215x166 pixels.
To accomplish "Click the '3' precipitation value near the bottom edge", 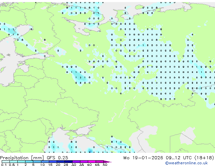I will pos(90,152).
